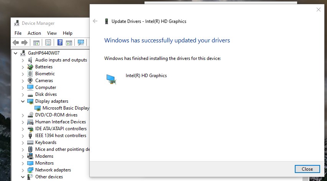Click the back arrow in Update Drivers dialog

point(95,21)
